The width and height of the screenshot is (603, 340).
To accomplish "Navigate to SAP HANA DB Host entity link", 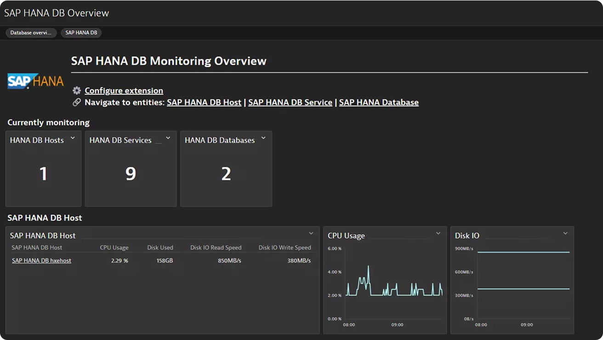I will (x=204, y=102).
